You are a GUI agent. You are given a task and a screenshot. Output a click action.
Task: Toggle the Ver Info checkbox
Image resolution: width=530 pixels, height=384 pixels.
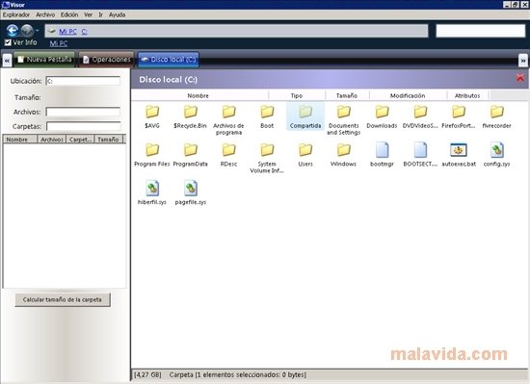(8, 42)
